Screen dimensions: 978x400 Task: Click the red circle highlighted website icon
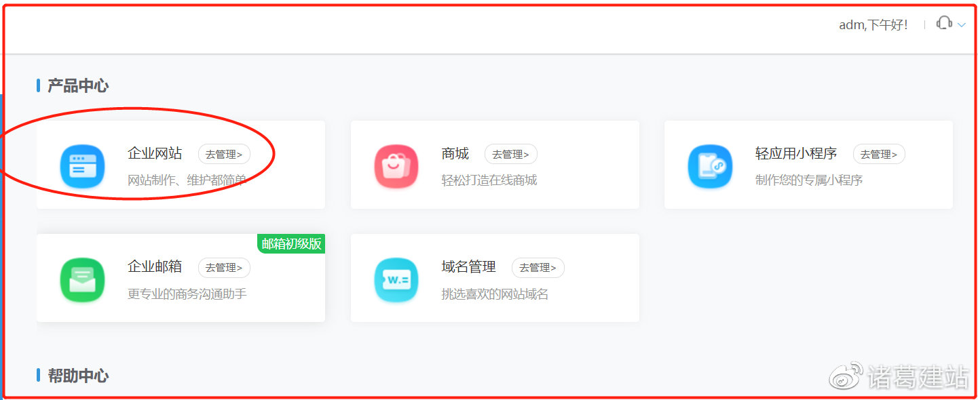click(82, 165)
